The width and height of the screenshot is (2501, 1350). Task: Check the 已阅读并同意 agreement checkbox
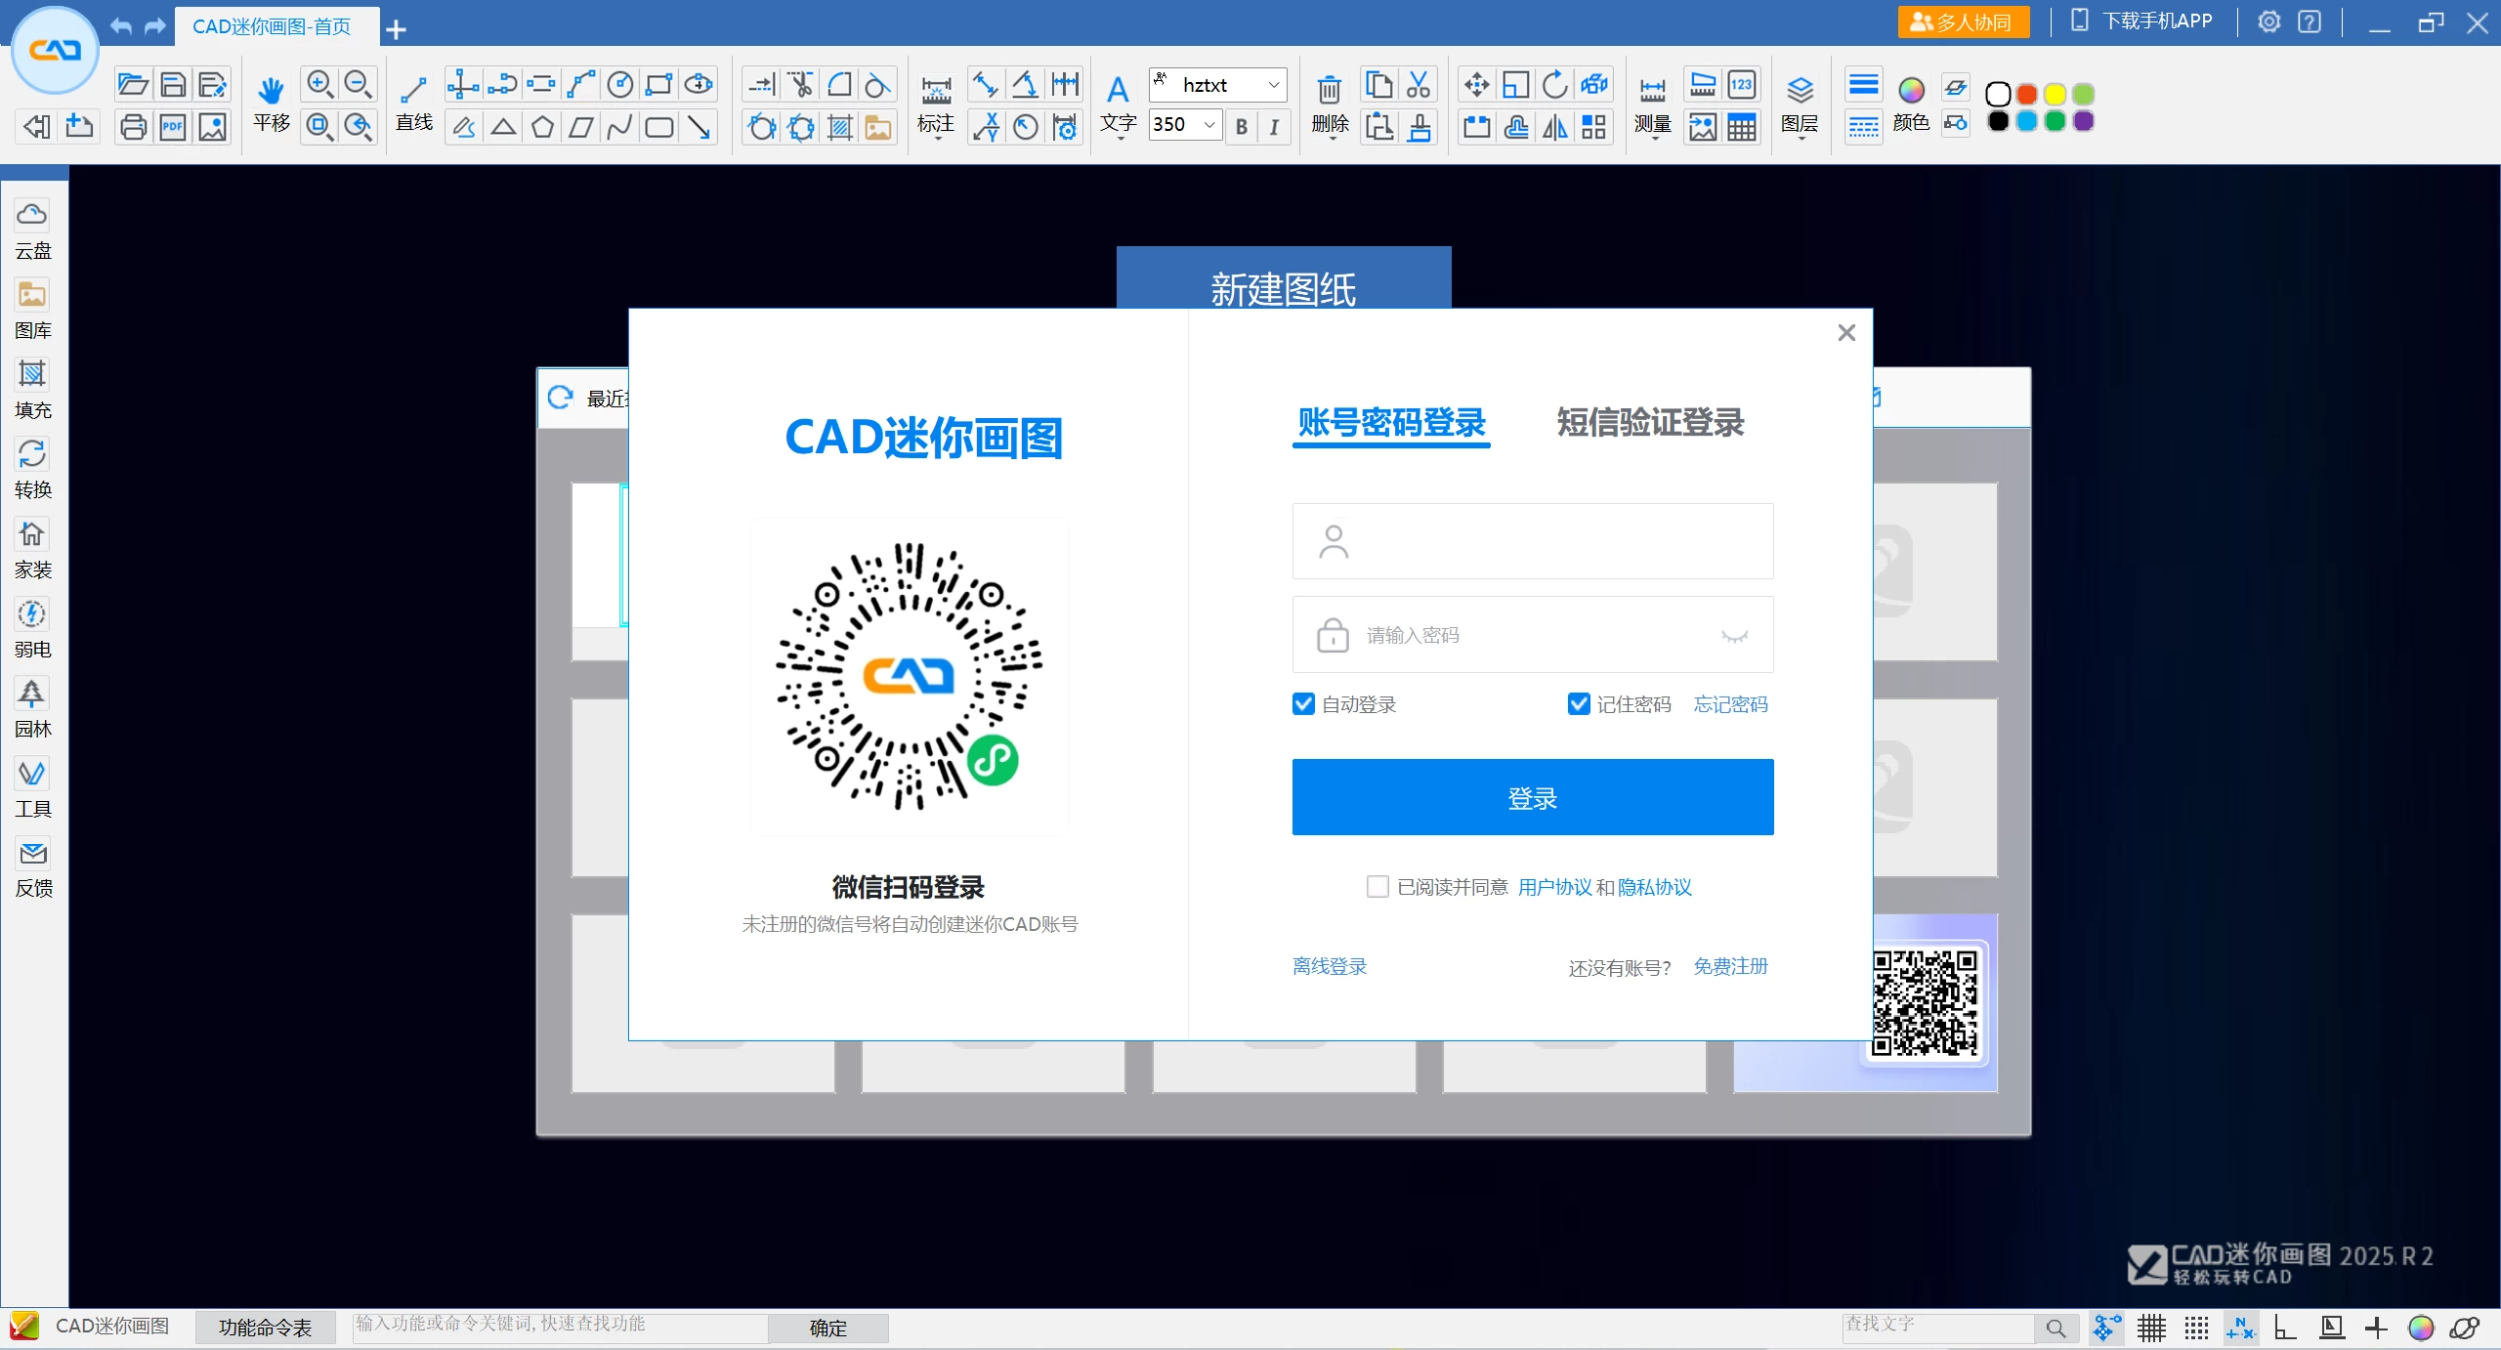coord(1378,887)
